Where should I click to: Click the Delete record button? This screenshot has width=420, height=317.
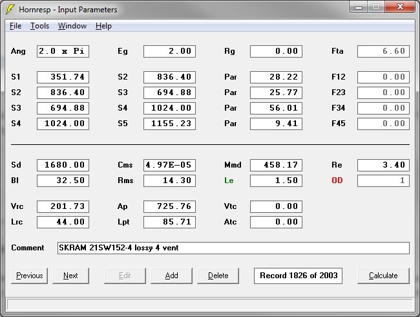point(218,276)
